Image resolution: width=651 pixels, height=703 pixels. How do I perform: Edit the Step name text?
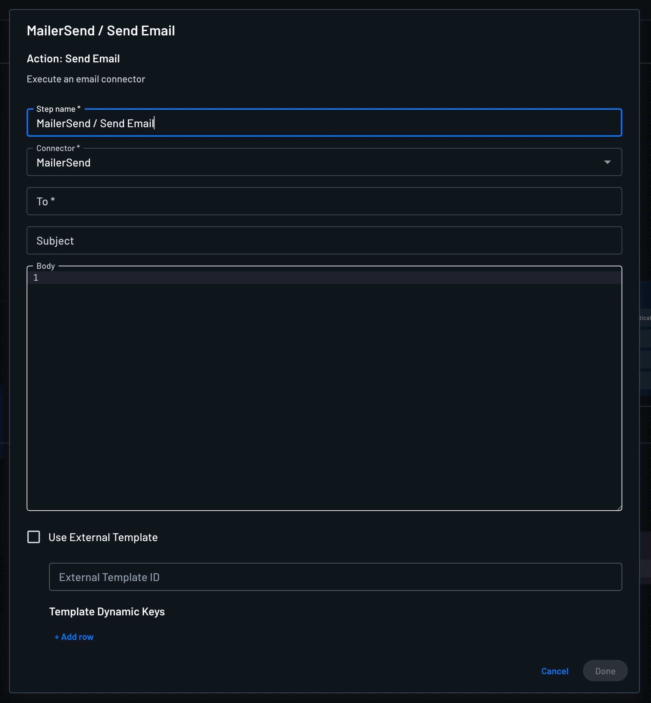click(x=324, y=123)
